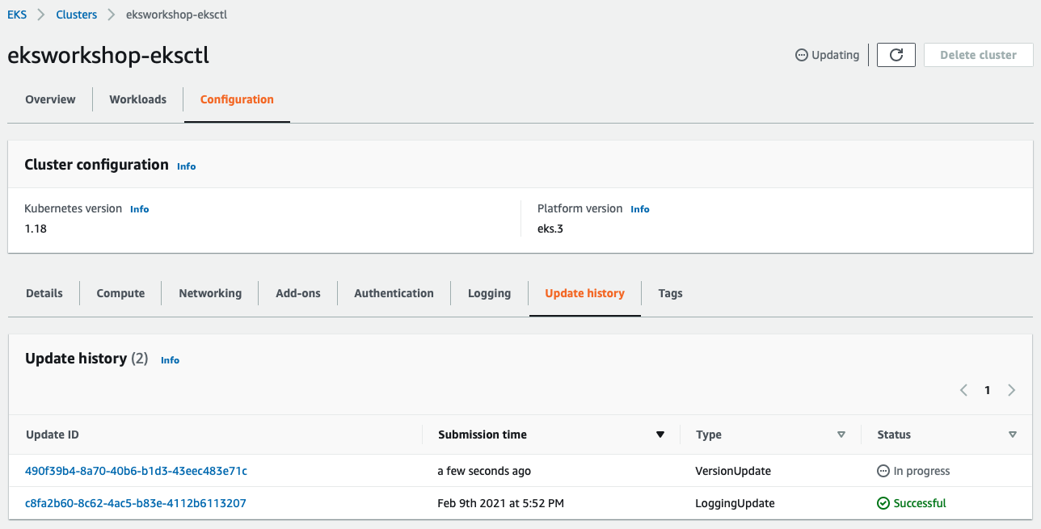Click the Update ID column header
The image size is (1041, 529).
pyautogui.click(x=53, y=435)
